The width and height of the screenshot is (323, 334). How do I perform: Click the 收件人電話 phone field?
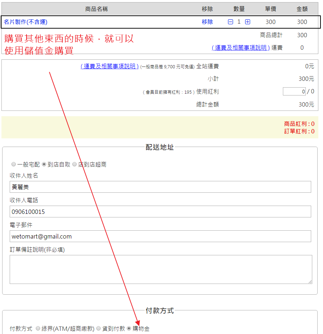point(160,212)
